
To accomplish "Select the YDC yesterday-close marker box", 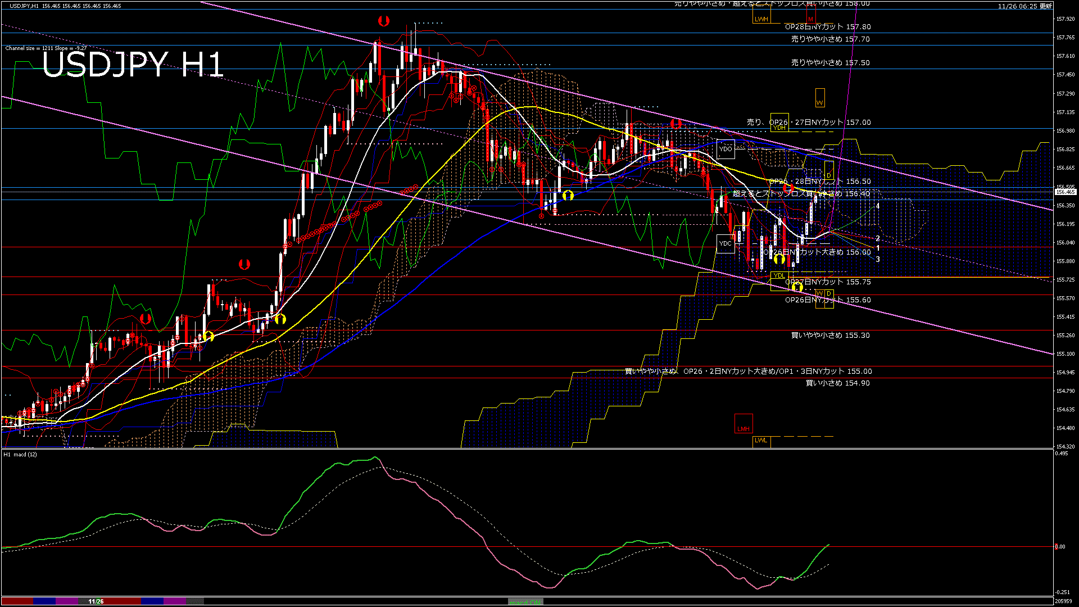I will coord(726,243).
